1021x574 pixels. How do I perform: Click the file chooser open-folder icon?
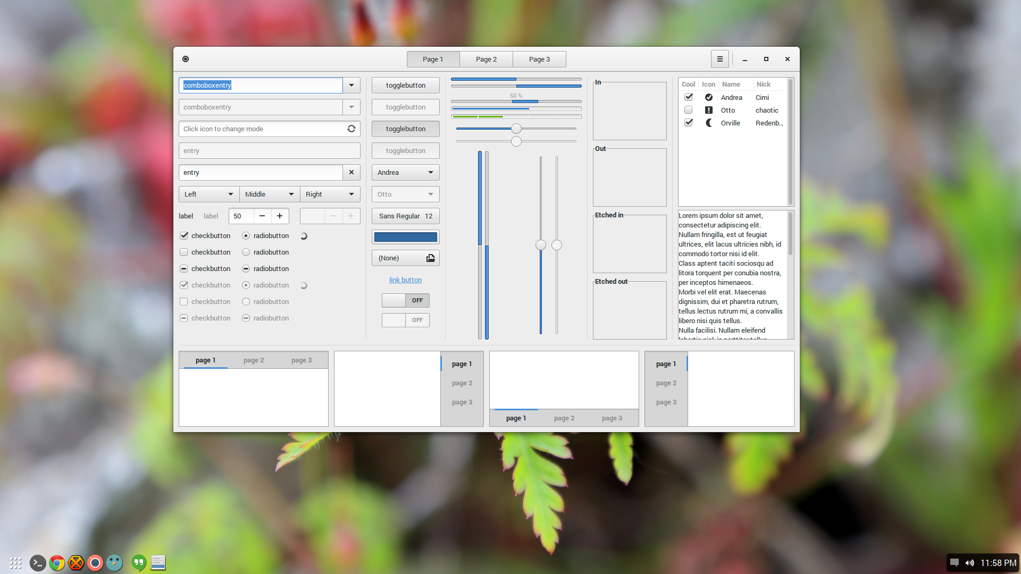[x=430, y=258]
